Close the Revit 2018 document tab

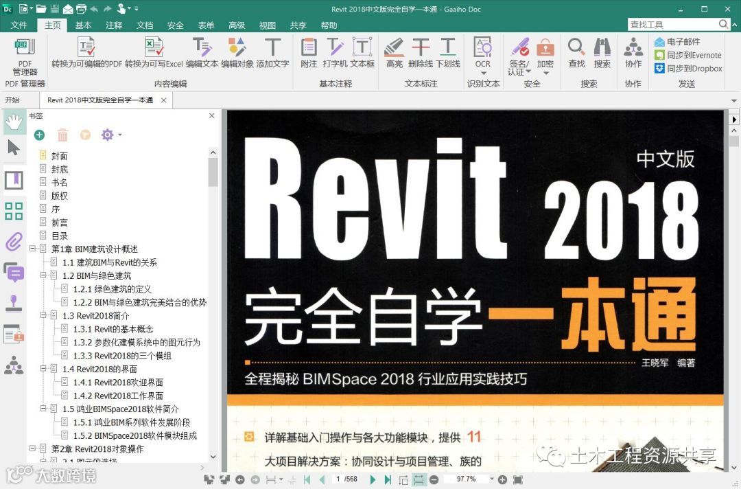163,100
